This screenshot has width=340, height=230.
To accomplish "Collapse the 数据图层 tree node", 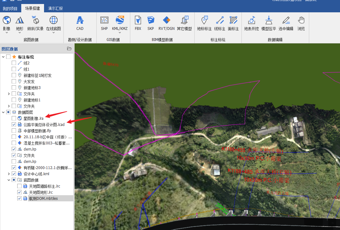I will (x=3, y=112).
